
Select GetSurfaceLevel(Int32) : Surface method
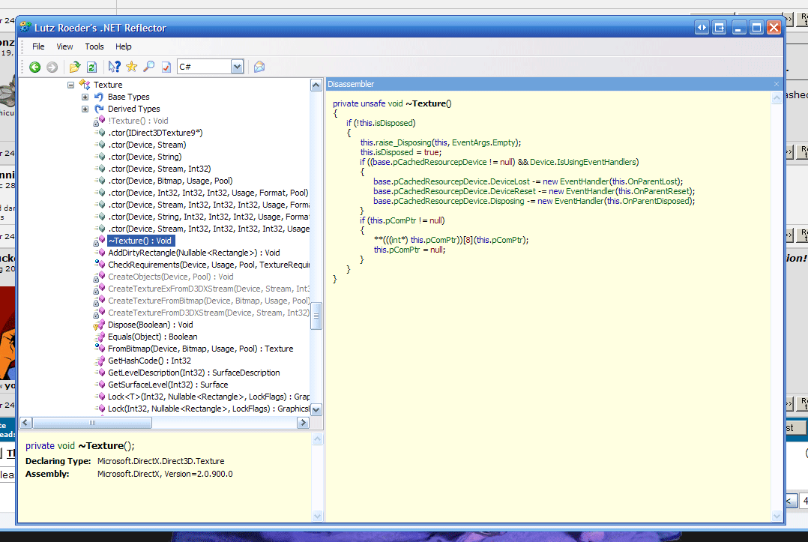tap(168, 385)
